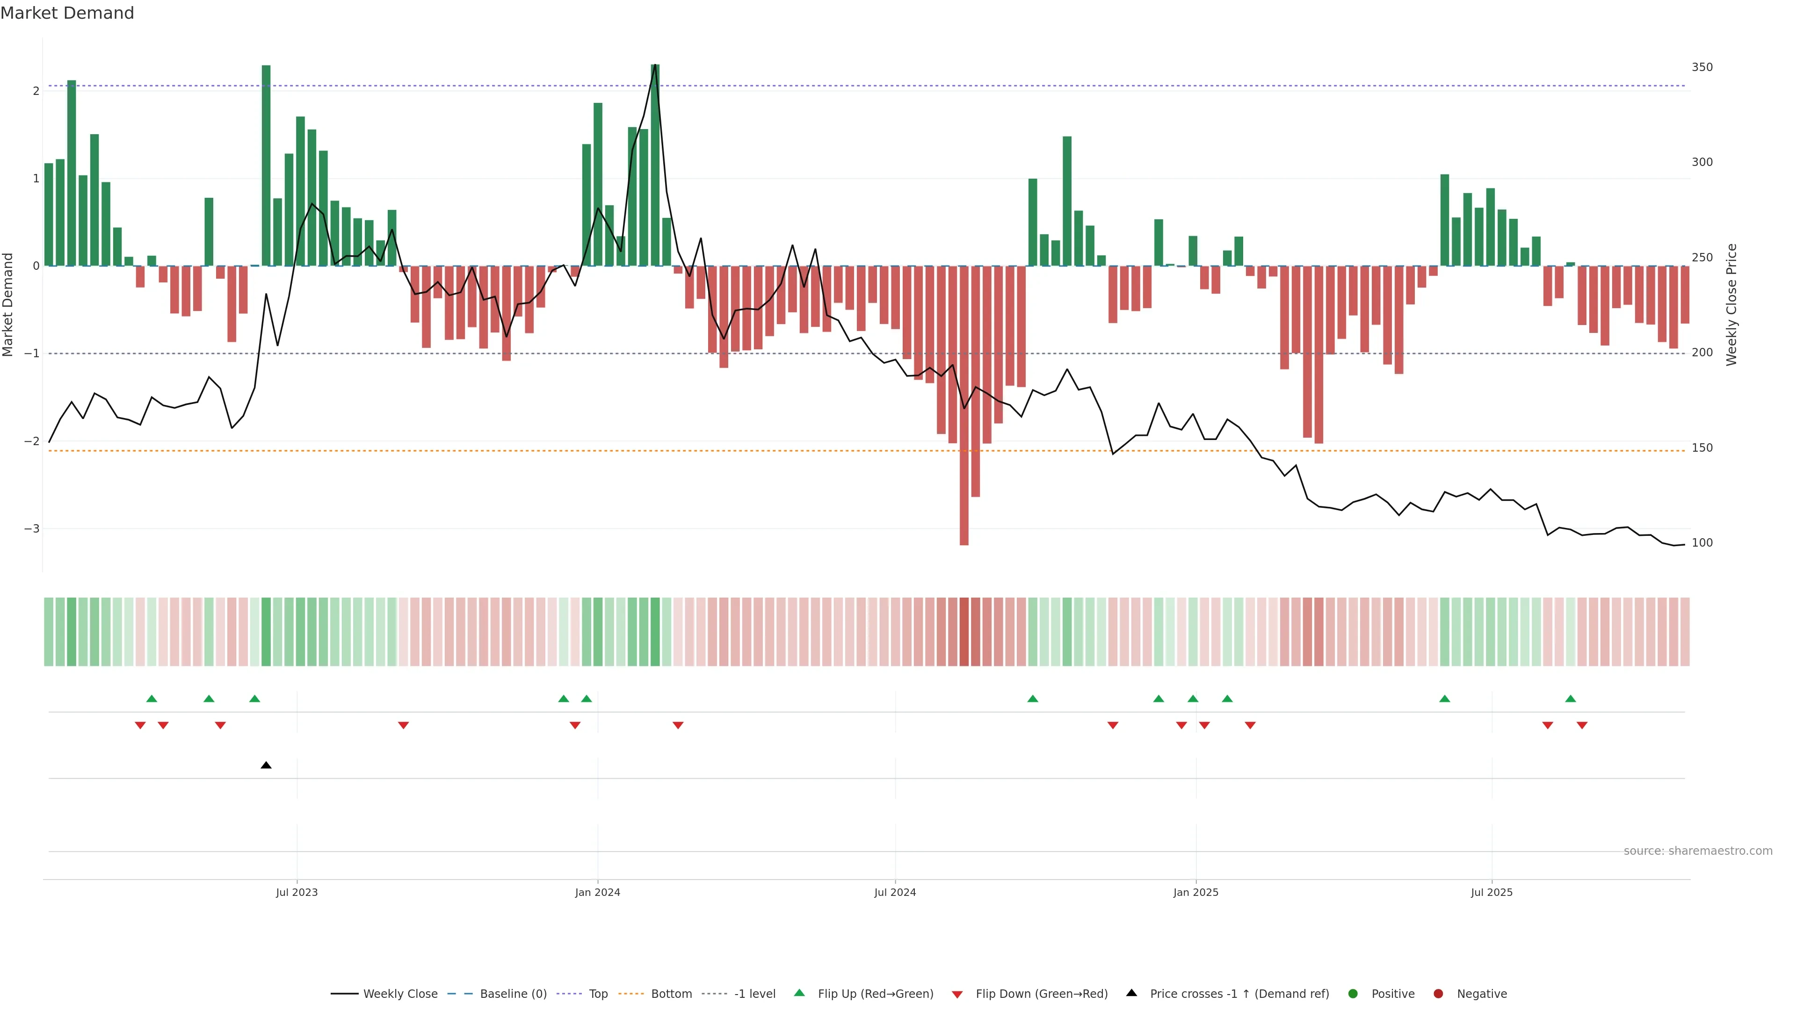Image resolution: width=1796 pixels, height=1010 pixels.
Task: Click the Market Demand chart title
Action: (67, 13)
